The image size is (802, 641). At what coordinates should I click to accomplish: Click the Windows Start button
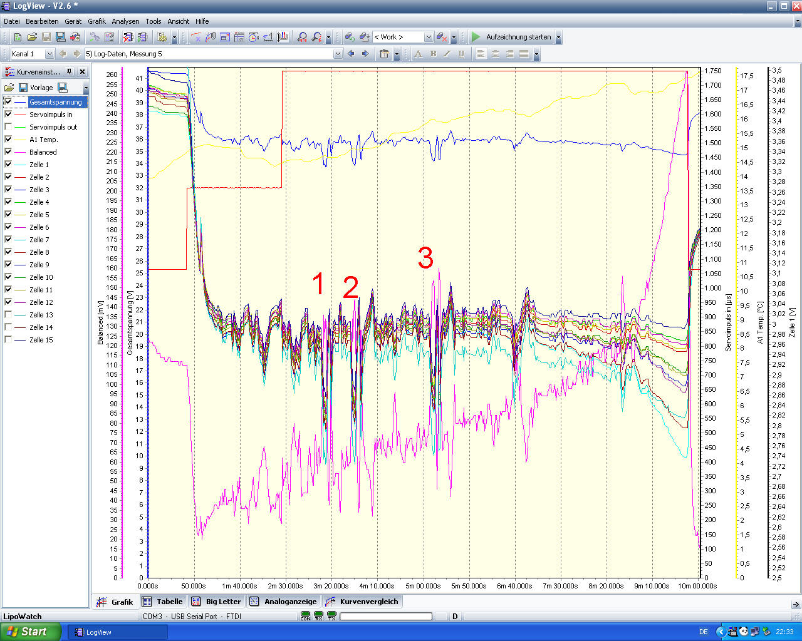[x=31, y=632]
